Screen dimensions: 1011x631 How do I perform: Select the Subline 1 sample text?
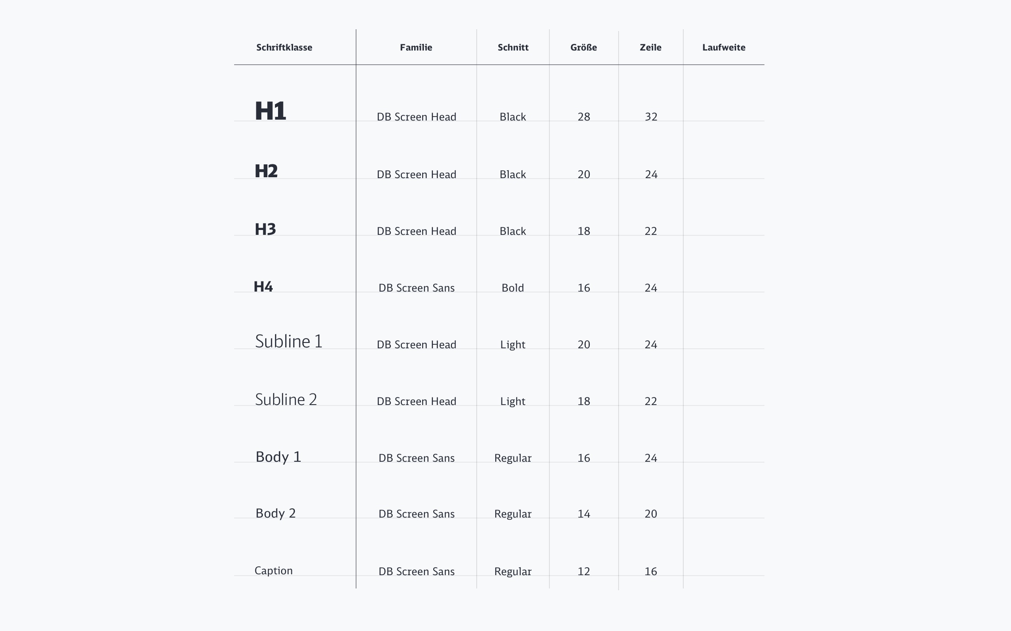(289, 341)
